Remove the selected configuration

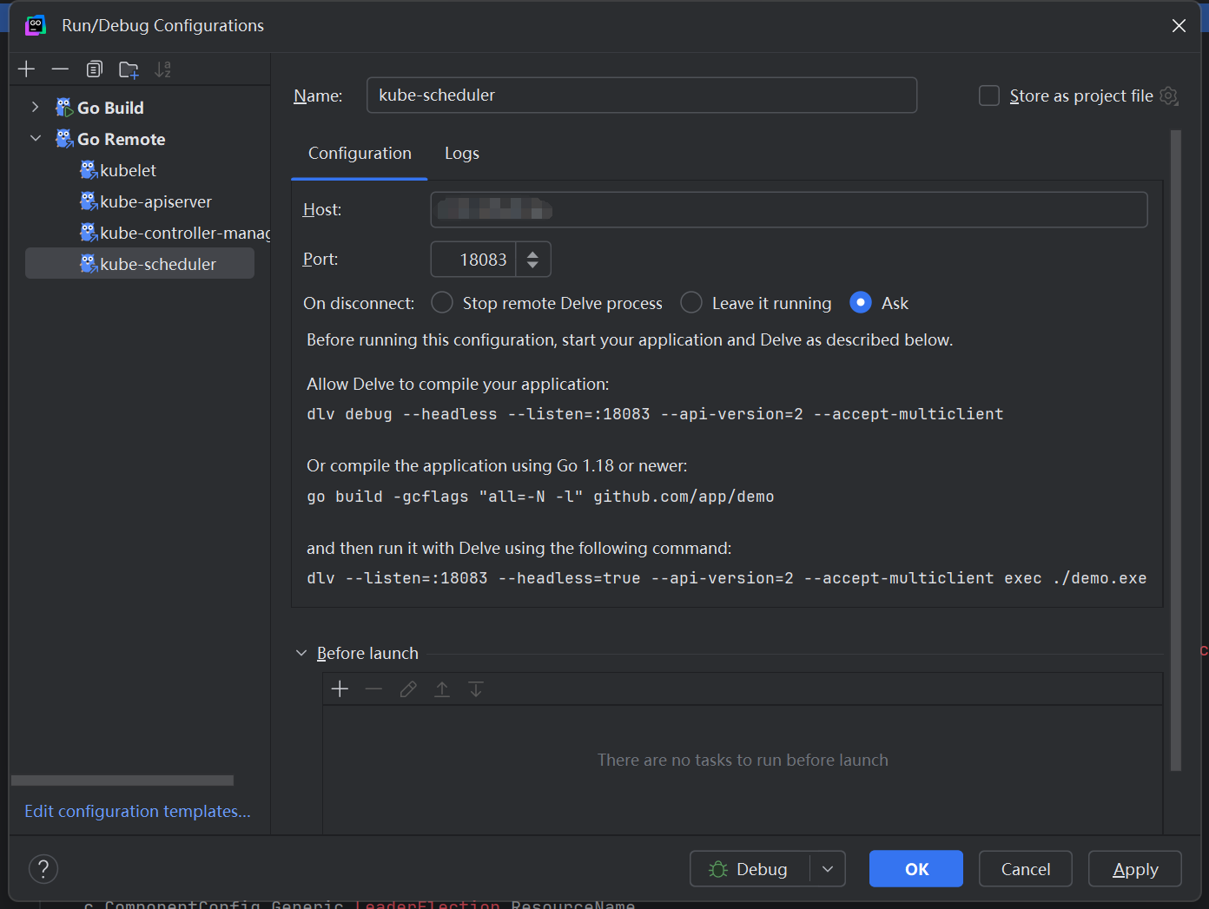pyautogui.click(x=60, y=69)
